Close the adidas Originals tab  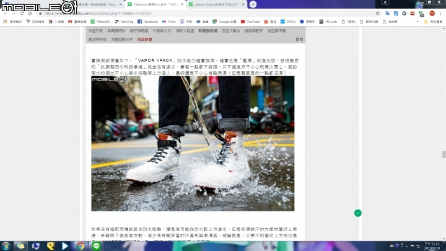(x=243, y=4)
